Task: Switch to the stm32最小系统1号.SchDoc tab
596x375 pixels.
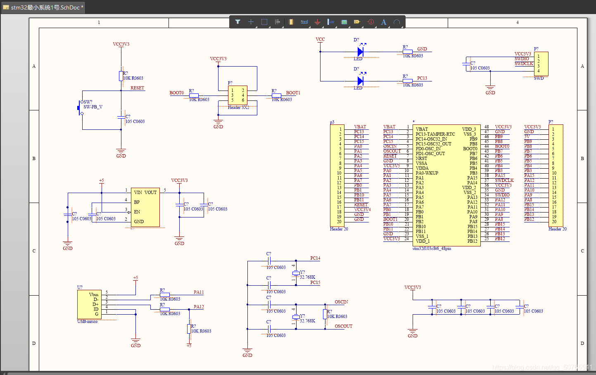Action: click(x=43, y=7)
